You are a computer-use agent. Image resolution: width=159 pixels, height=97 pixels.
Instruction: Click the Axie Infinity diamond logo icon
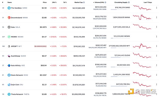click(9, 66)
